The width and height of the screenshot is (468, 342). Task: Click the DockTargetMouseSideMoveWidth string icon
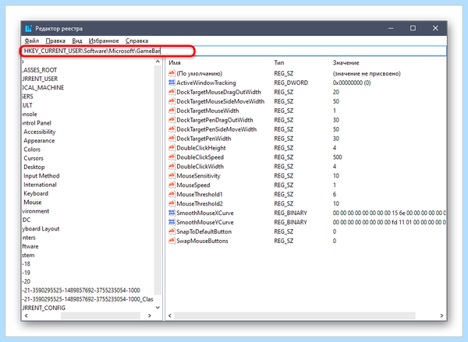(172, 101)
